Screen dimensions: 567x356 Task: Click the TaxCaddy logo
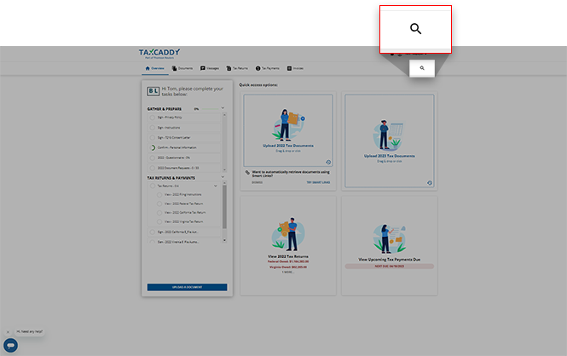tap(159, 54)
